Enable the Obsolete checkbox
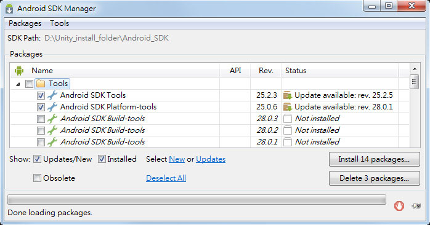The width and height of the screenshot is (430, 225). click(x=38, y=178)
